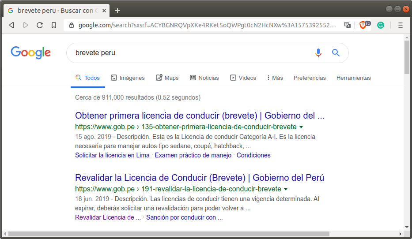
Task: Click the 191-revalidar green URL text
Action: 178,189
